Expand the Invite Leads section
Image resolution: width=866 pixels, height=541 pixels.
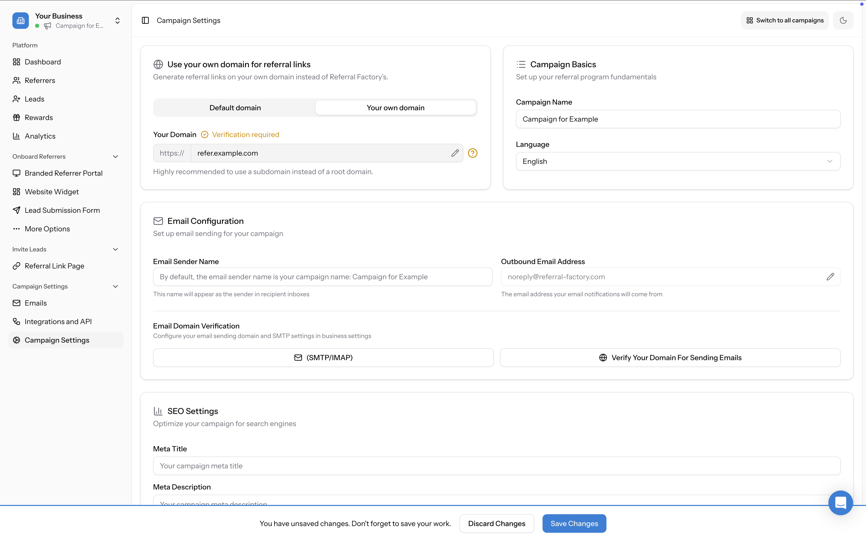pos(115,249)
